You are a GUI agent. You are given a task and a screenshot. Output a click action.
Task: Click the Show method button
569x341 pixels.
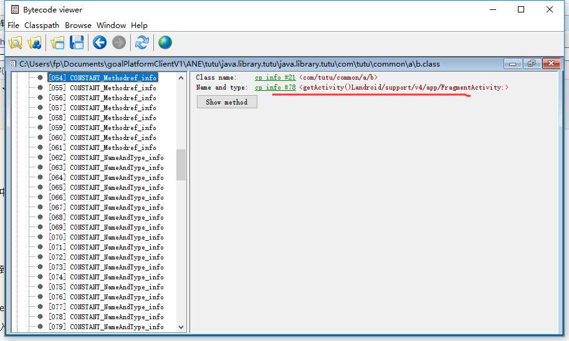click(x=227, y=102)
